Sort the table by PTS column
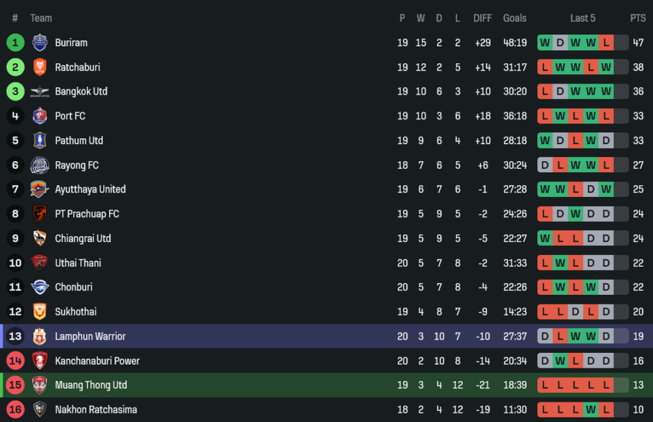The image size is (653, 422). coord(637,18)
